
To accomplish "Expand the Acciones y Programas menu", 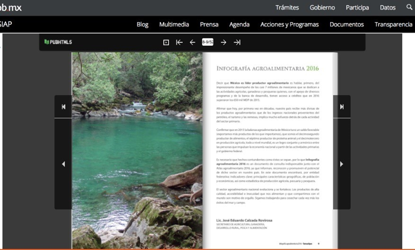I will click(289, 24).
